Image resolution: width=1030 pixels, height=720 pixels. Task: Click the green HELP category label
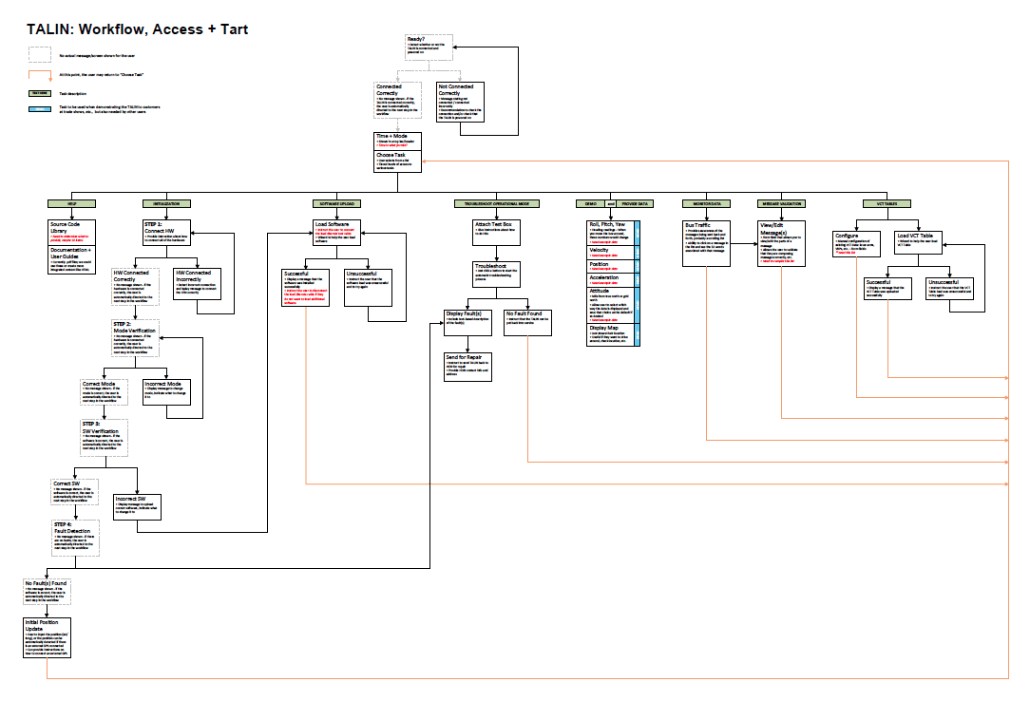click(73, 203)
